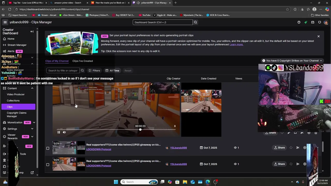Delete the playing clip with trash icon
The width and height of the screenshot is (331, 186).
[x=316, y=133]
